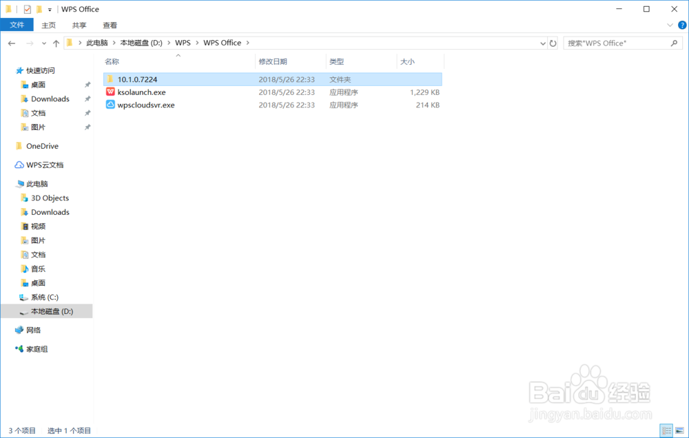The image size is (689, 438).
Task: Open 家庭组 in navigation pane
Action: click(37, 349)
